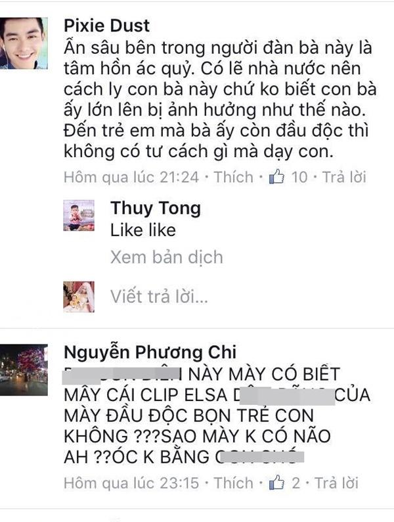Click your own avatar beside the reply field

click(79, 297)
